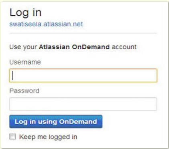169x149 pixels.
Task: Click the bold Atlassian OnDemand text
Action: click(74, 47)
